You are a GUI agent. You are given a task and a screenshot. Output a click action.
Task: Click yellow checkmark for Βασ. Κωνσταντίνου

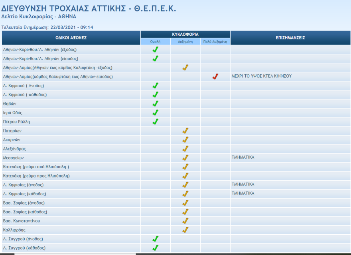coord(185,221)
